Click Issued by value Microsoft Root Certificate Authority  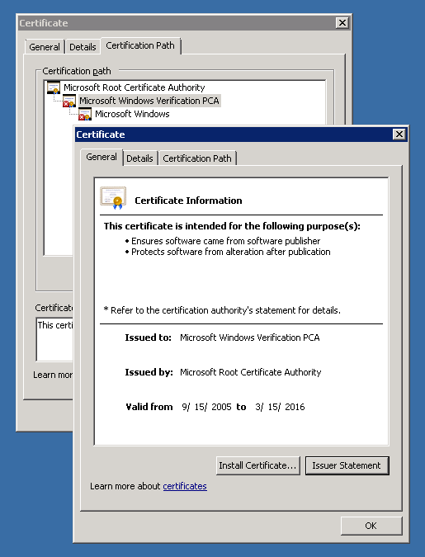251,372
